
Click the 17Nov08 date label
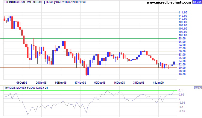pos(80,83)
